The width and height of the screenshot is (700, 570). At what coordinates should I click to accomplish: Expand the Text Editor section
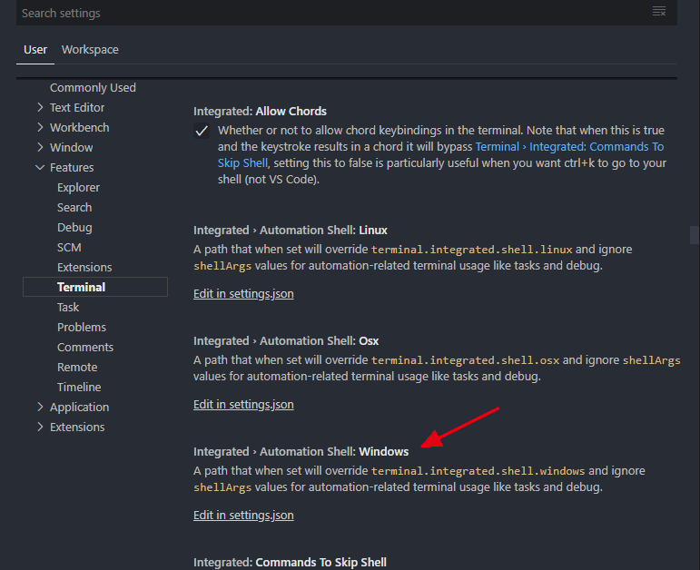(40, 108)
